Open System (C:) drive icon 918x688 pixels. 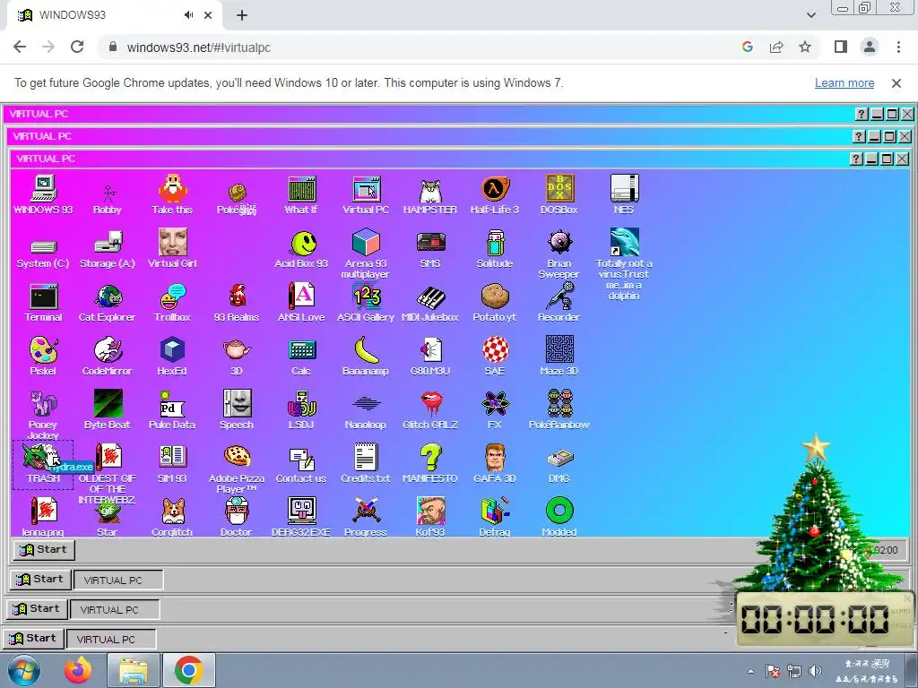point(43,252)
